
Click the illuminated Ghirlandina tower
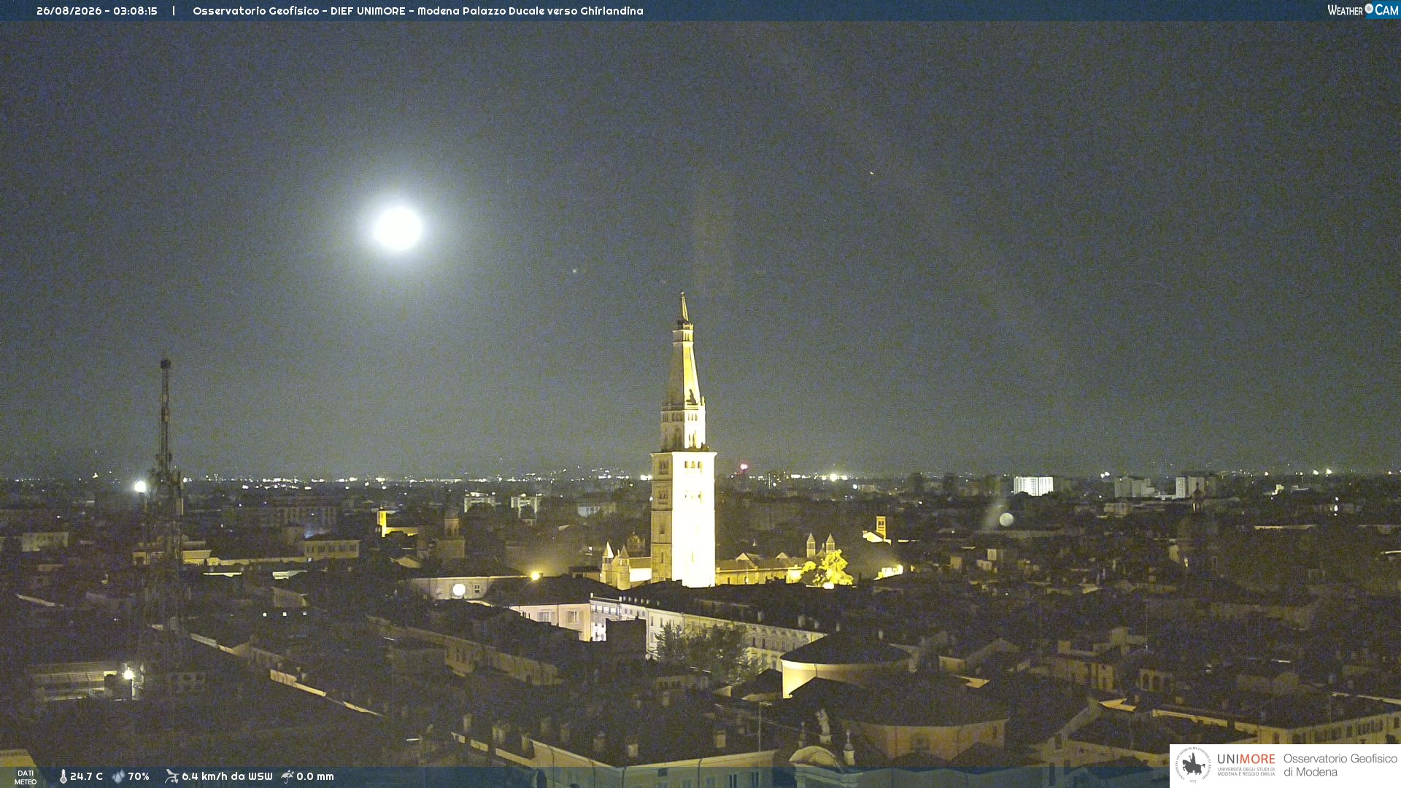pyautogui.click(x=683, y=445)
